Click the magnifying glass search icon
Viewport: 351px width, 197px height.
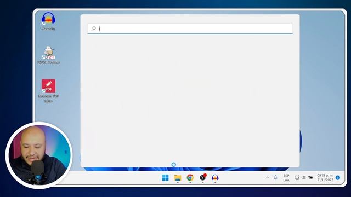(94, 28)
